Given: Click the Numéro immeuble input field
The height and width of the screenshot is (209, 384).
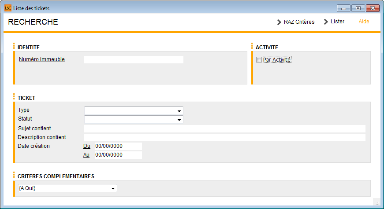Looking at the screenshot, I should point(134,60).
